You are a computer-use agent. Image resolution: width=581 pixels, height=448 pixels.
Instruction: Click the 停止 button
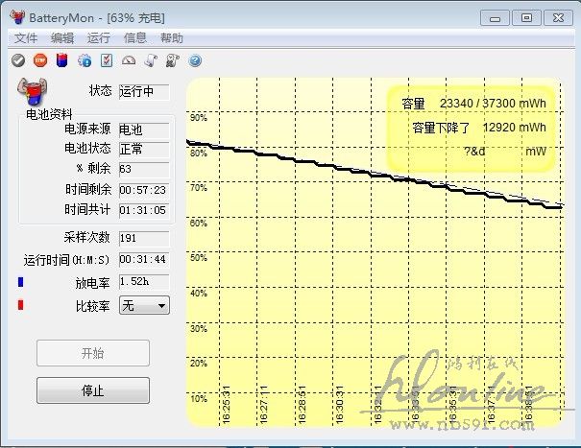click(x=93, y=390)
